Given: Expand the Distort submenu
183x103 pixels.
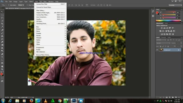Looking at the screenshot, I should click(x=50, y=29).
